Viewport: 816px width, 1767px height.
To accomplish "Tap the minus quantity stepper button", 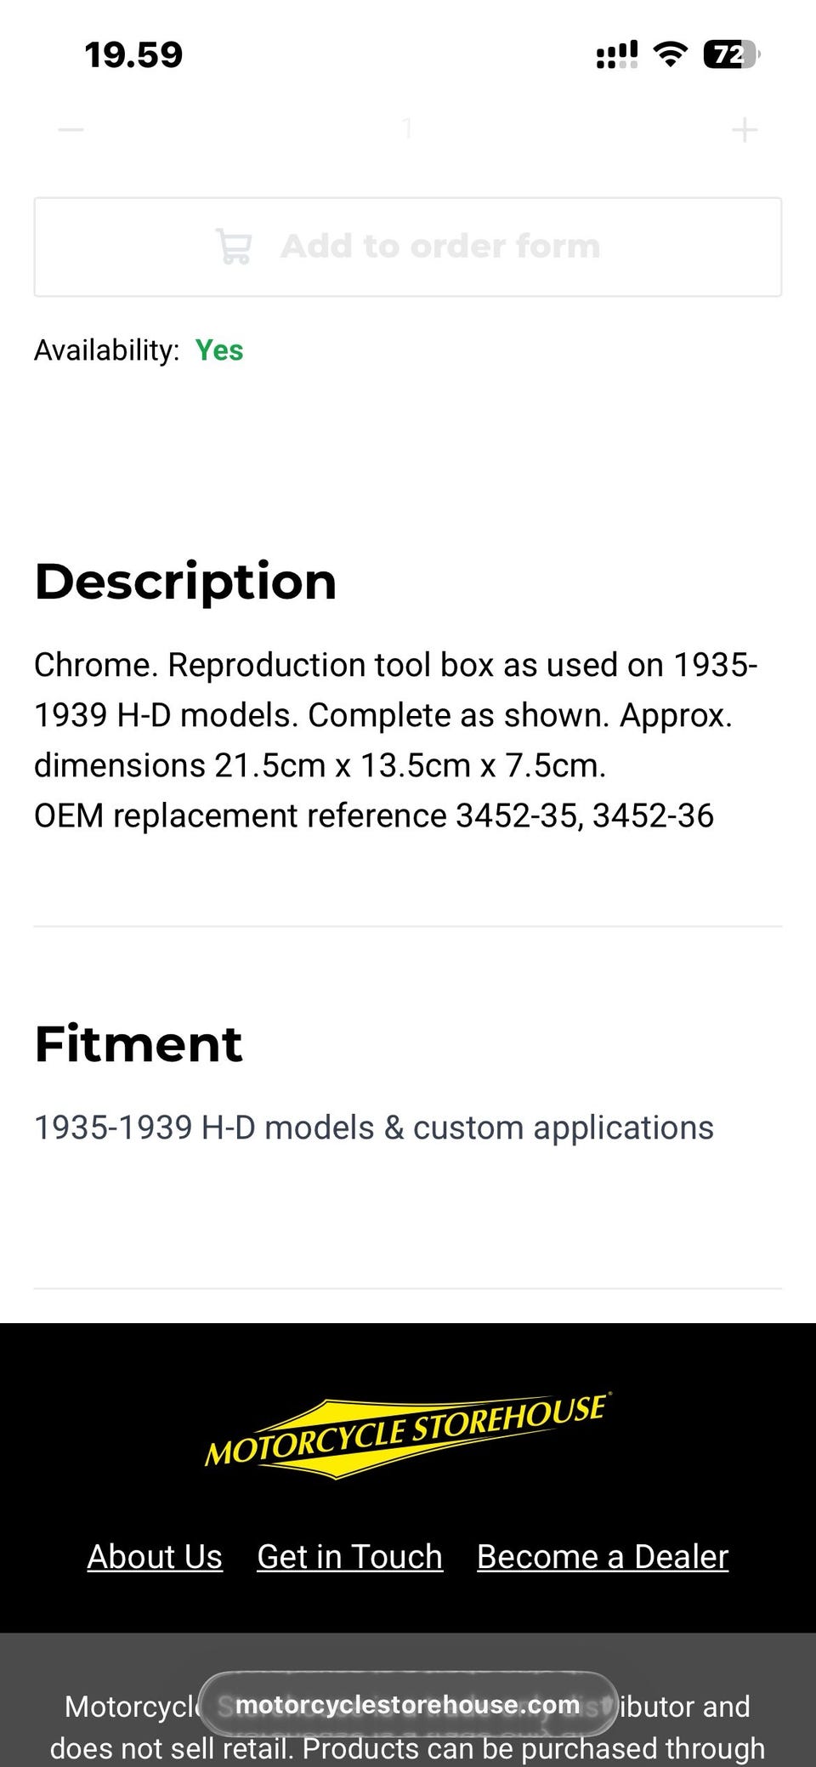I will tap(71, 130).
